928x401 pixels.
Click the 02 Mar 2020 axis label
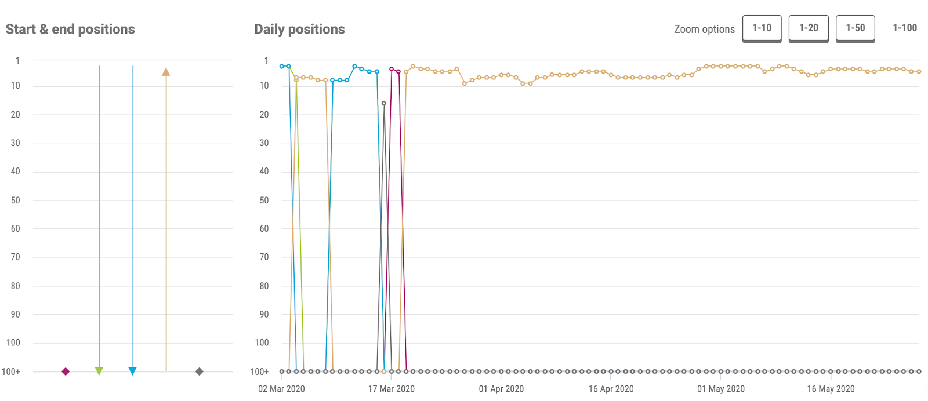281,389
